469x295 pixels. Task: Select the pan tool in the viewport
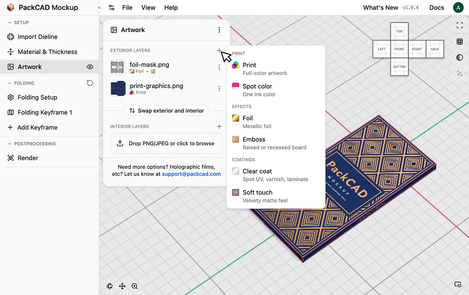(x=122, y=286)
